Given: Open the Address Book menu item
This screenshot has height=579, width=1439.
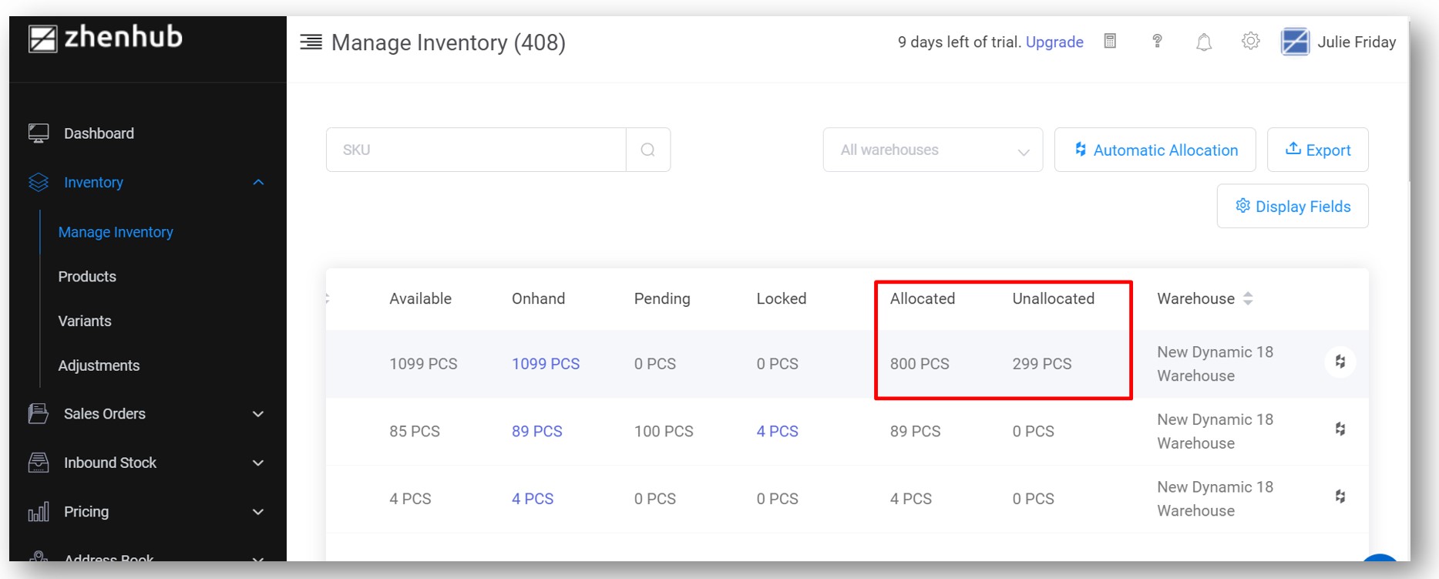Looking at the screenshot, I should 109,557.
